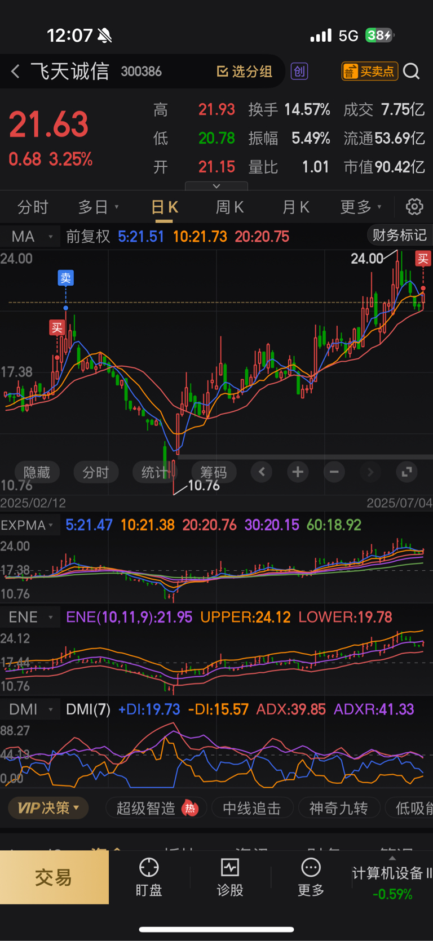Tap chart start date 2025/02/12
Screen dimensions: 433x941
33,503
